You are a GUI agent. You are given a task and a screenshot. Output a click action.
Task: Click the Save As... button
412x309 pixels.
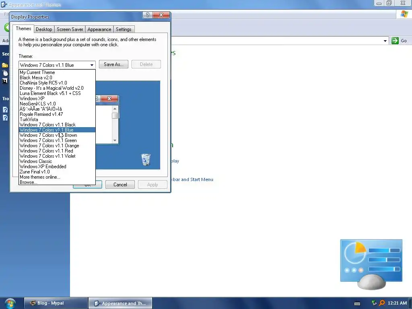click(x=113, y=64)
